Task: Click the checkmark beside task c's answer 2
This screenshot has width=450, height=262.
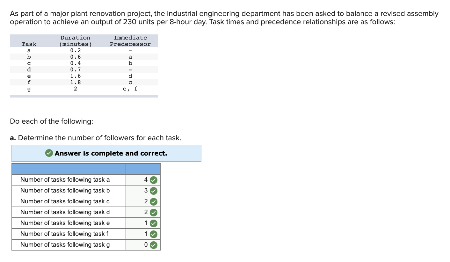Action: tap(153, 201)
